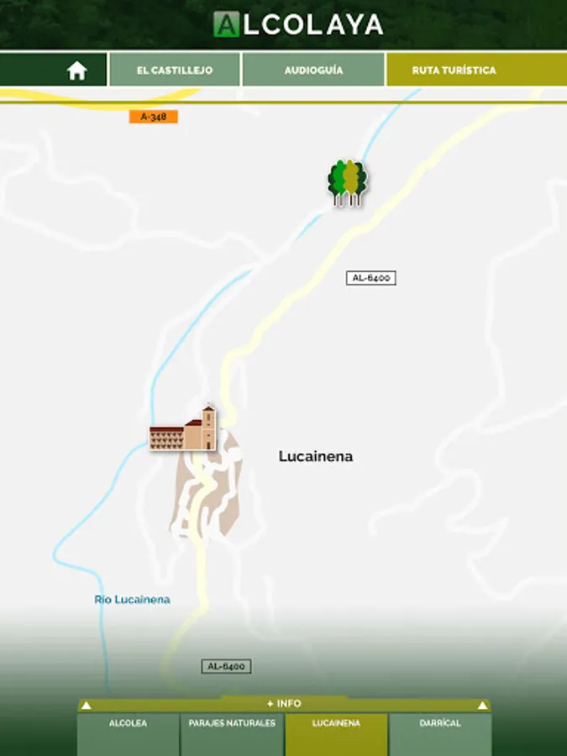Click the Alcolaya logo in the header
Image resolution: width=567 pixels, height=756 pixels.
(x=298, y=24)
